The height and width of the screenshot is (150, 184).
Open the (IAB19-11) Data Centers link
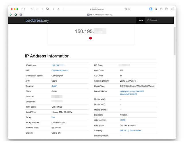pyautogui.click(x=130, y=130)
